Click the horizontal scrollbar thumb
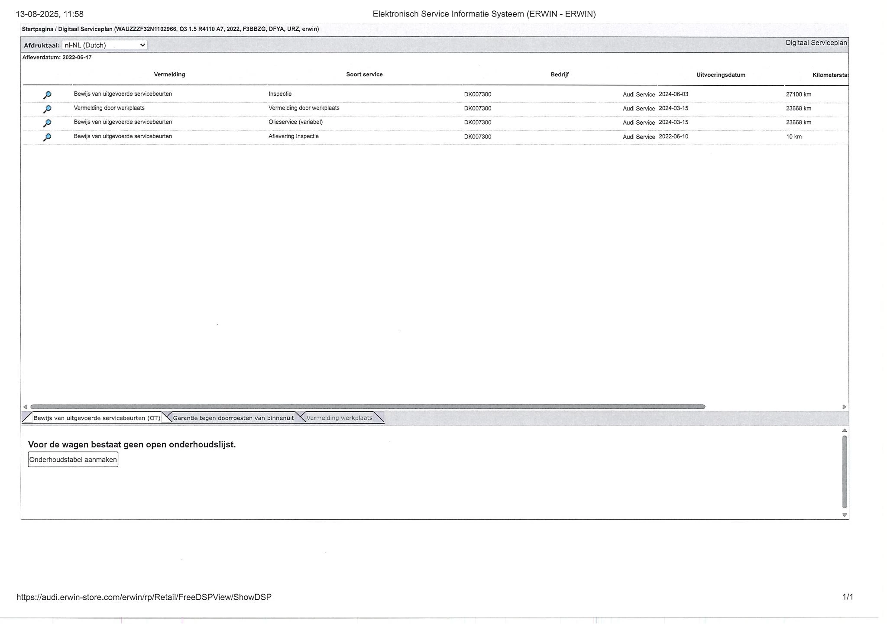Viewport: 887px width, 627px height. (x=367, y=407)
